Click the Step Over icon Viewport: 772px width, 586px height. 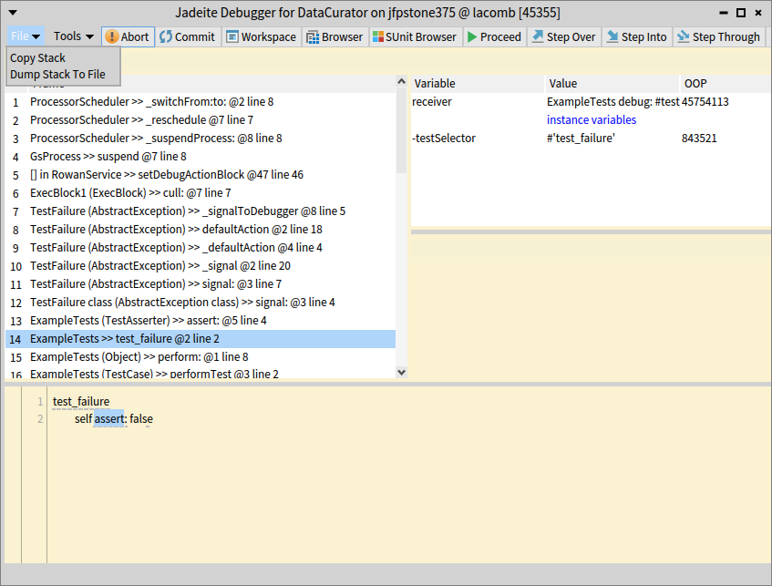[x=538, y=36]
